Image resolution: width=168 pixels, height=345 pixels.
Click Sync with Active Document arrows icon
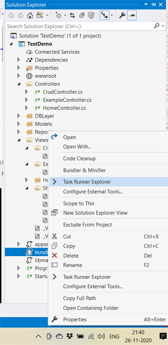coord(72,15)
